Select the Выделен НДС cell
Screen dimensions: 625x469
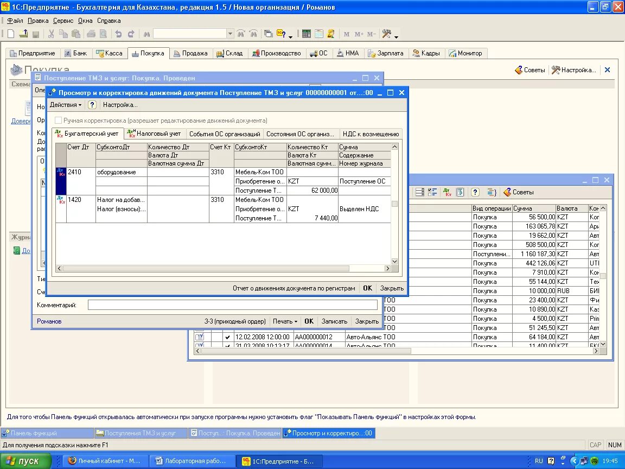coord(365,209)
